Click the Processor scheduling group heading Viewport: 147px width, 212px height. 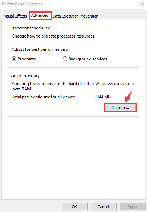(x=30, y=28)
